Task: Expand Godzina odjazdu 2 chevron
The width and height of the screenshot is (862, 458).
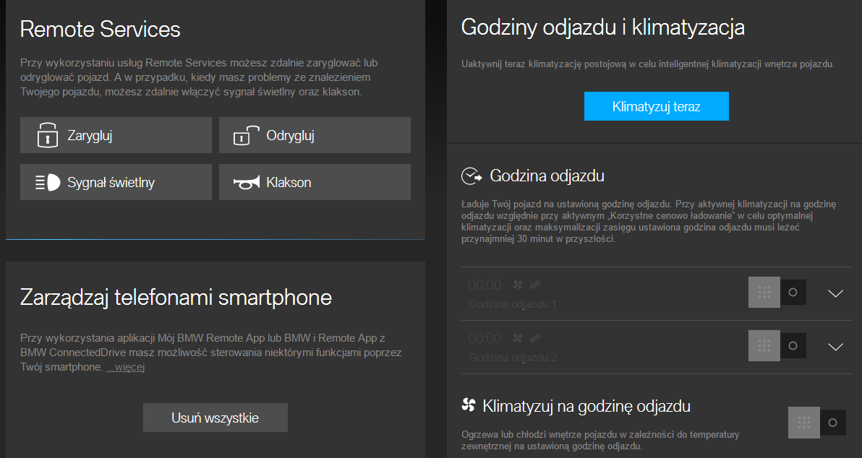Action: click(836, 347)
